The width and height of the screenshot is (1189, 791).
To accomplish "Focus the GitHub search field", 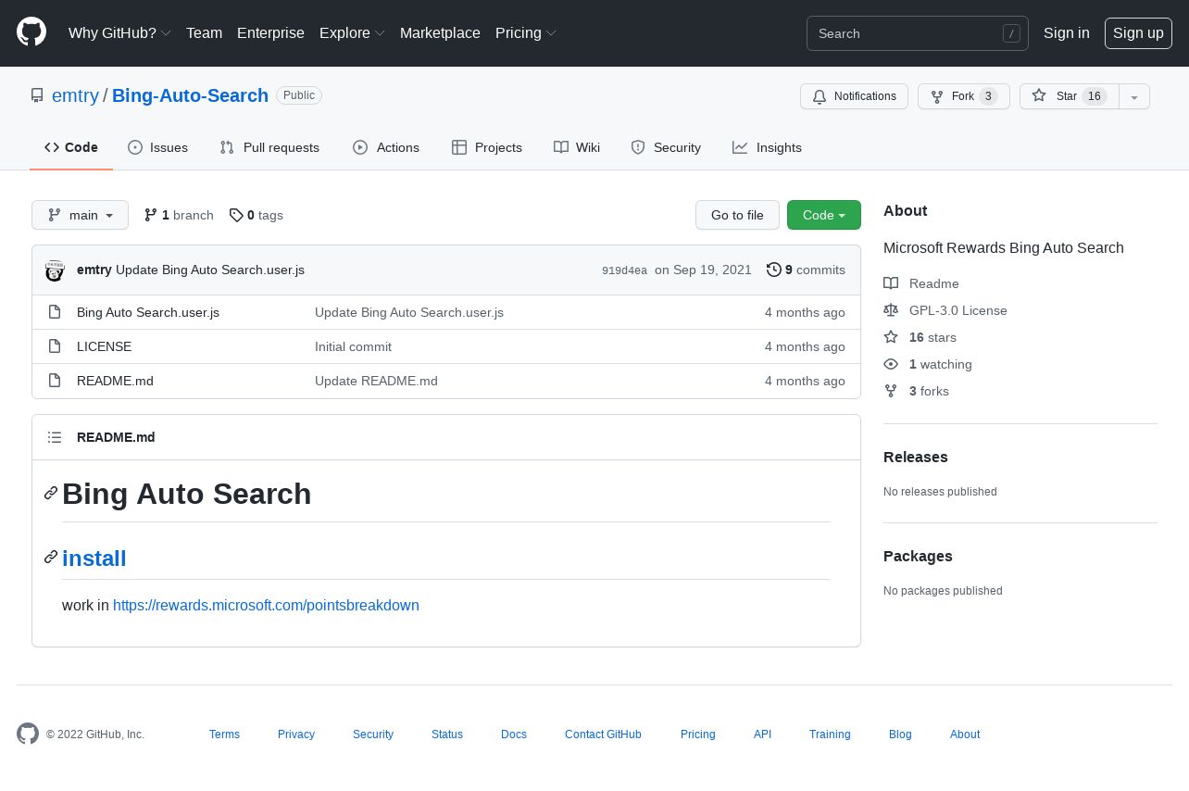I will [x=917, y=33].
